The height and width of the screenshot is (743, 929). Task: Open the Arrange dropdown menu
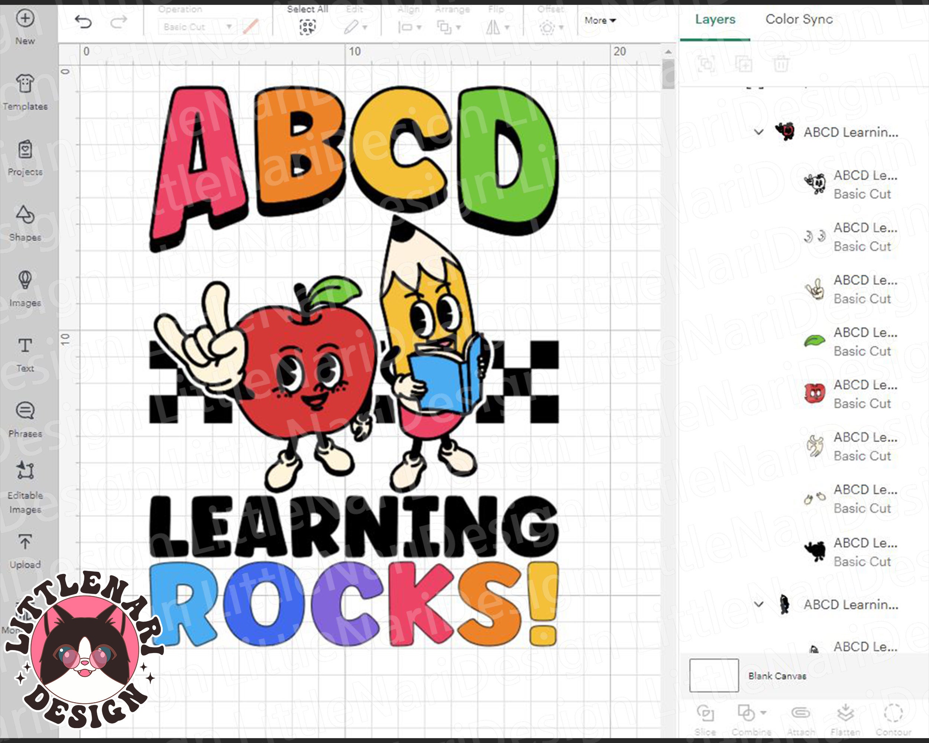(x=449, y=27)
